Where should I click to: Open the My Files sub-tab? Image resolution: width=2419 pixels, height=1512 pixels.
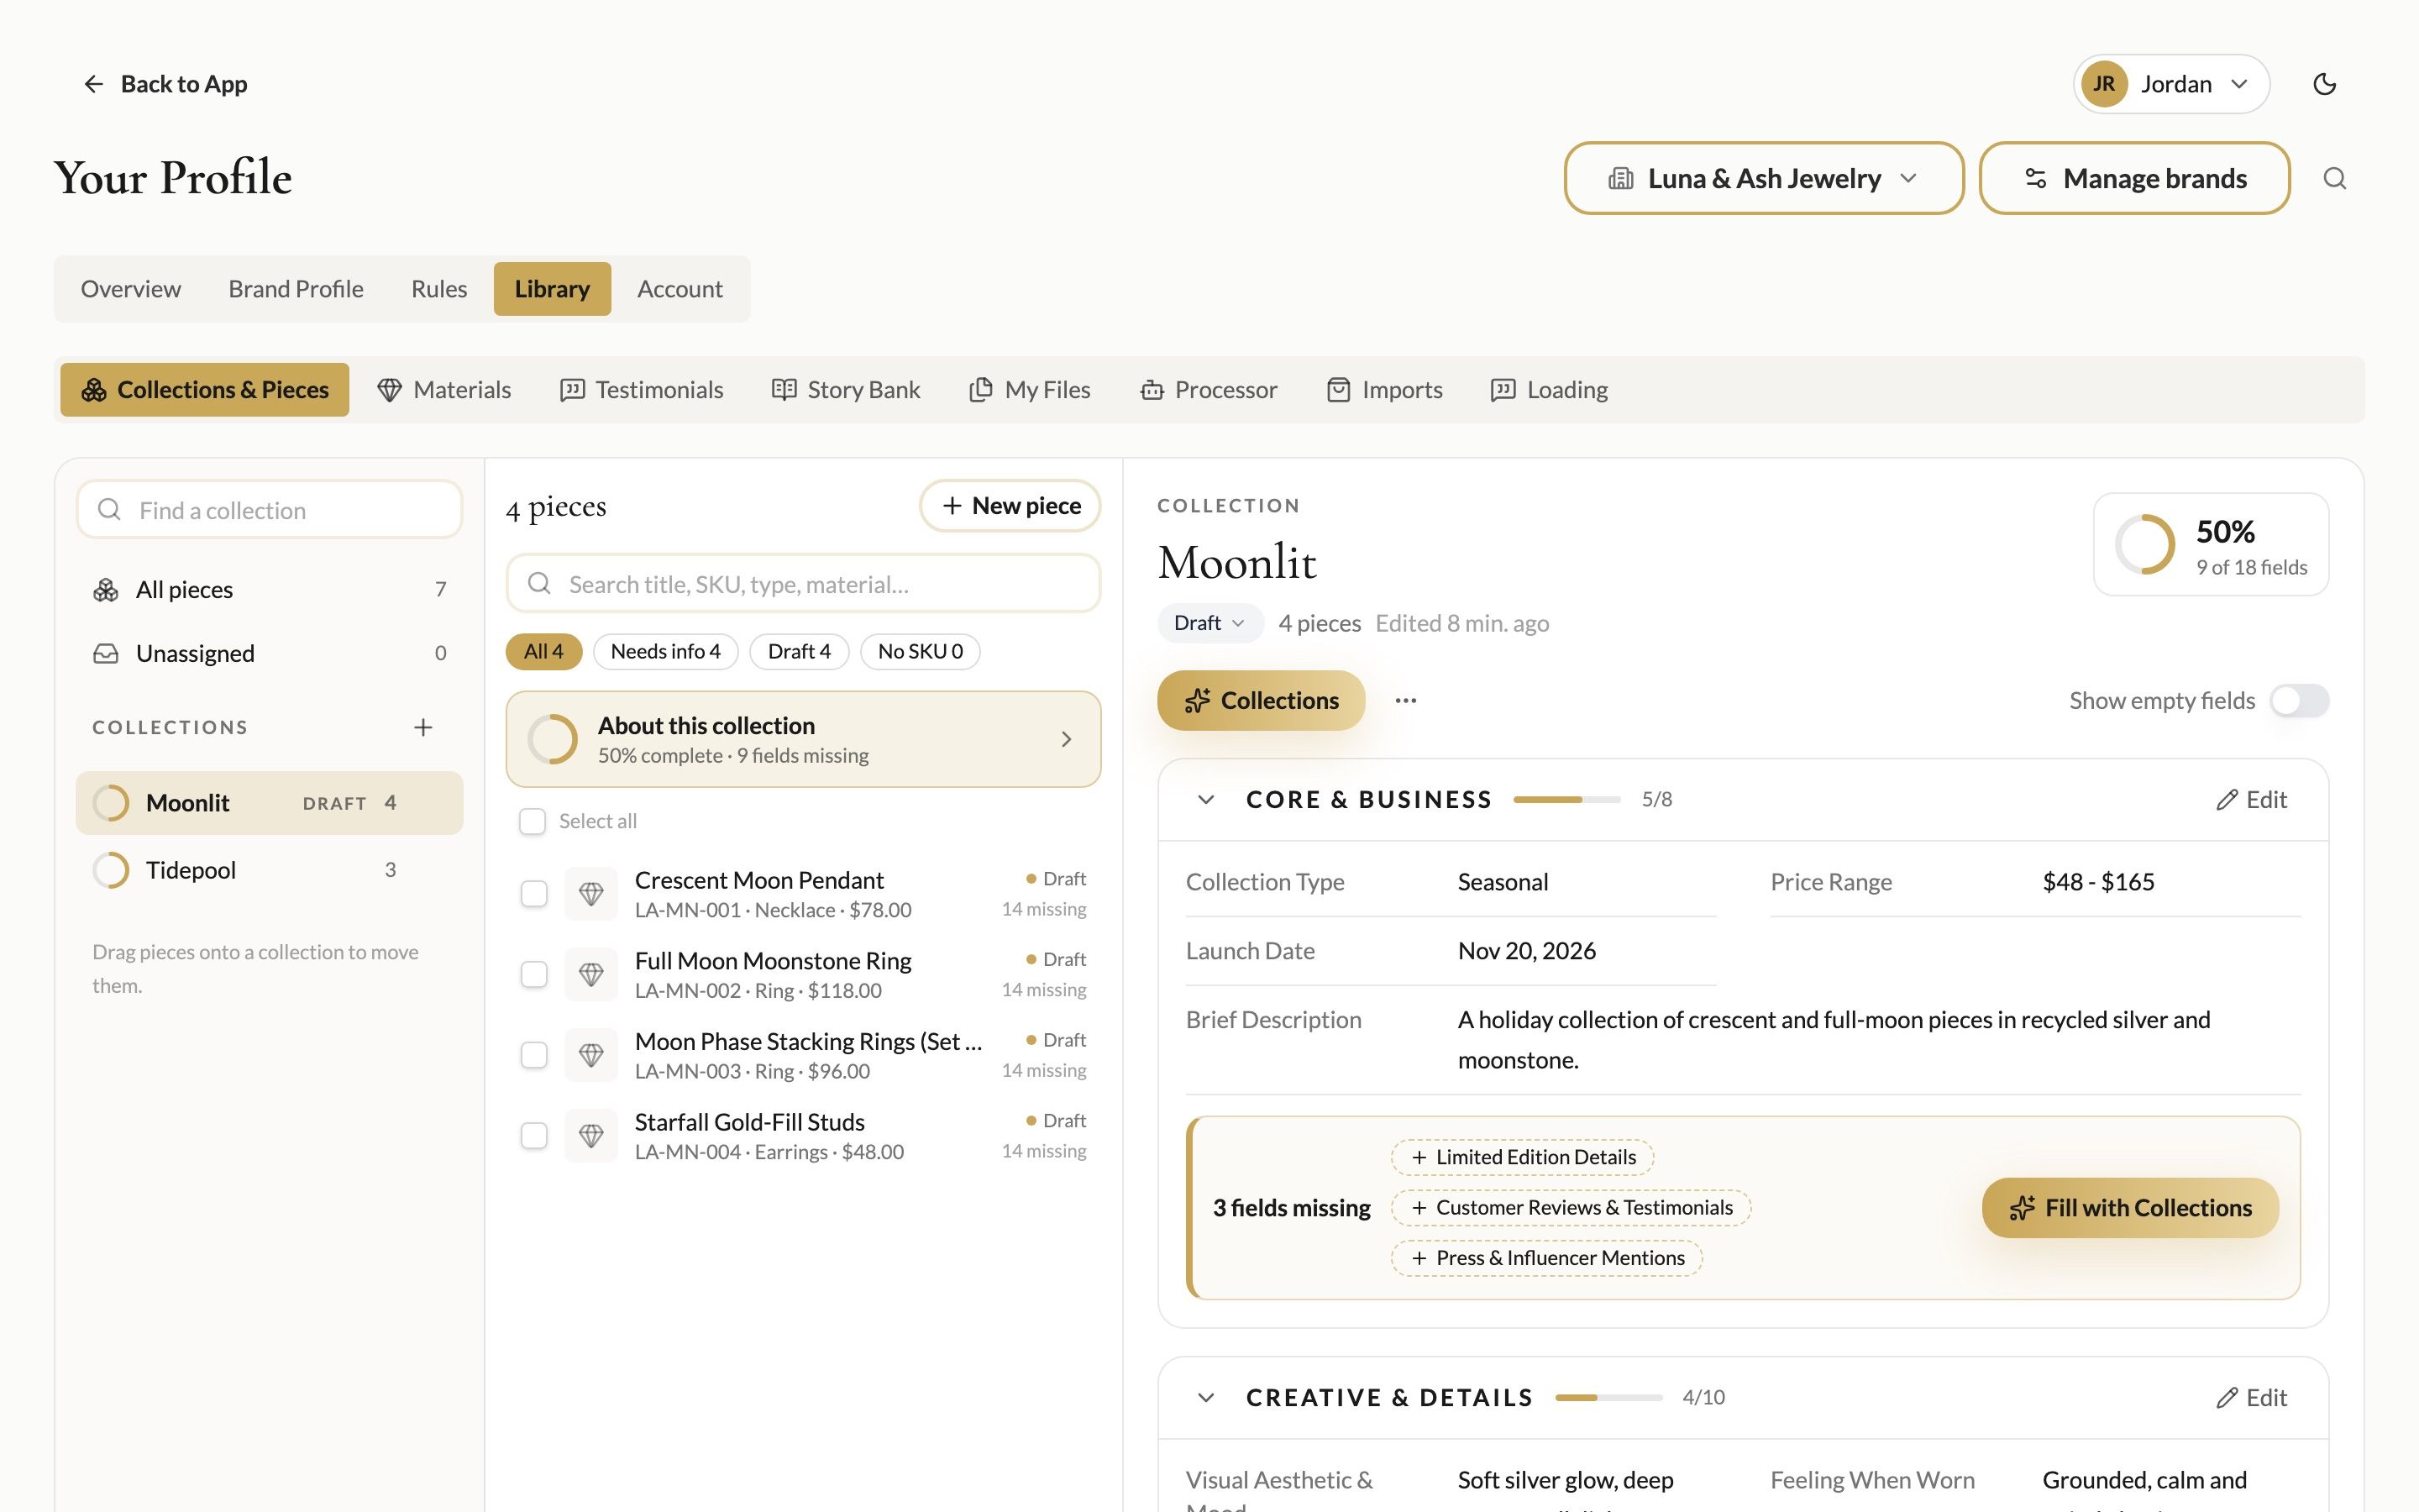pos(1030,389)
